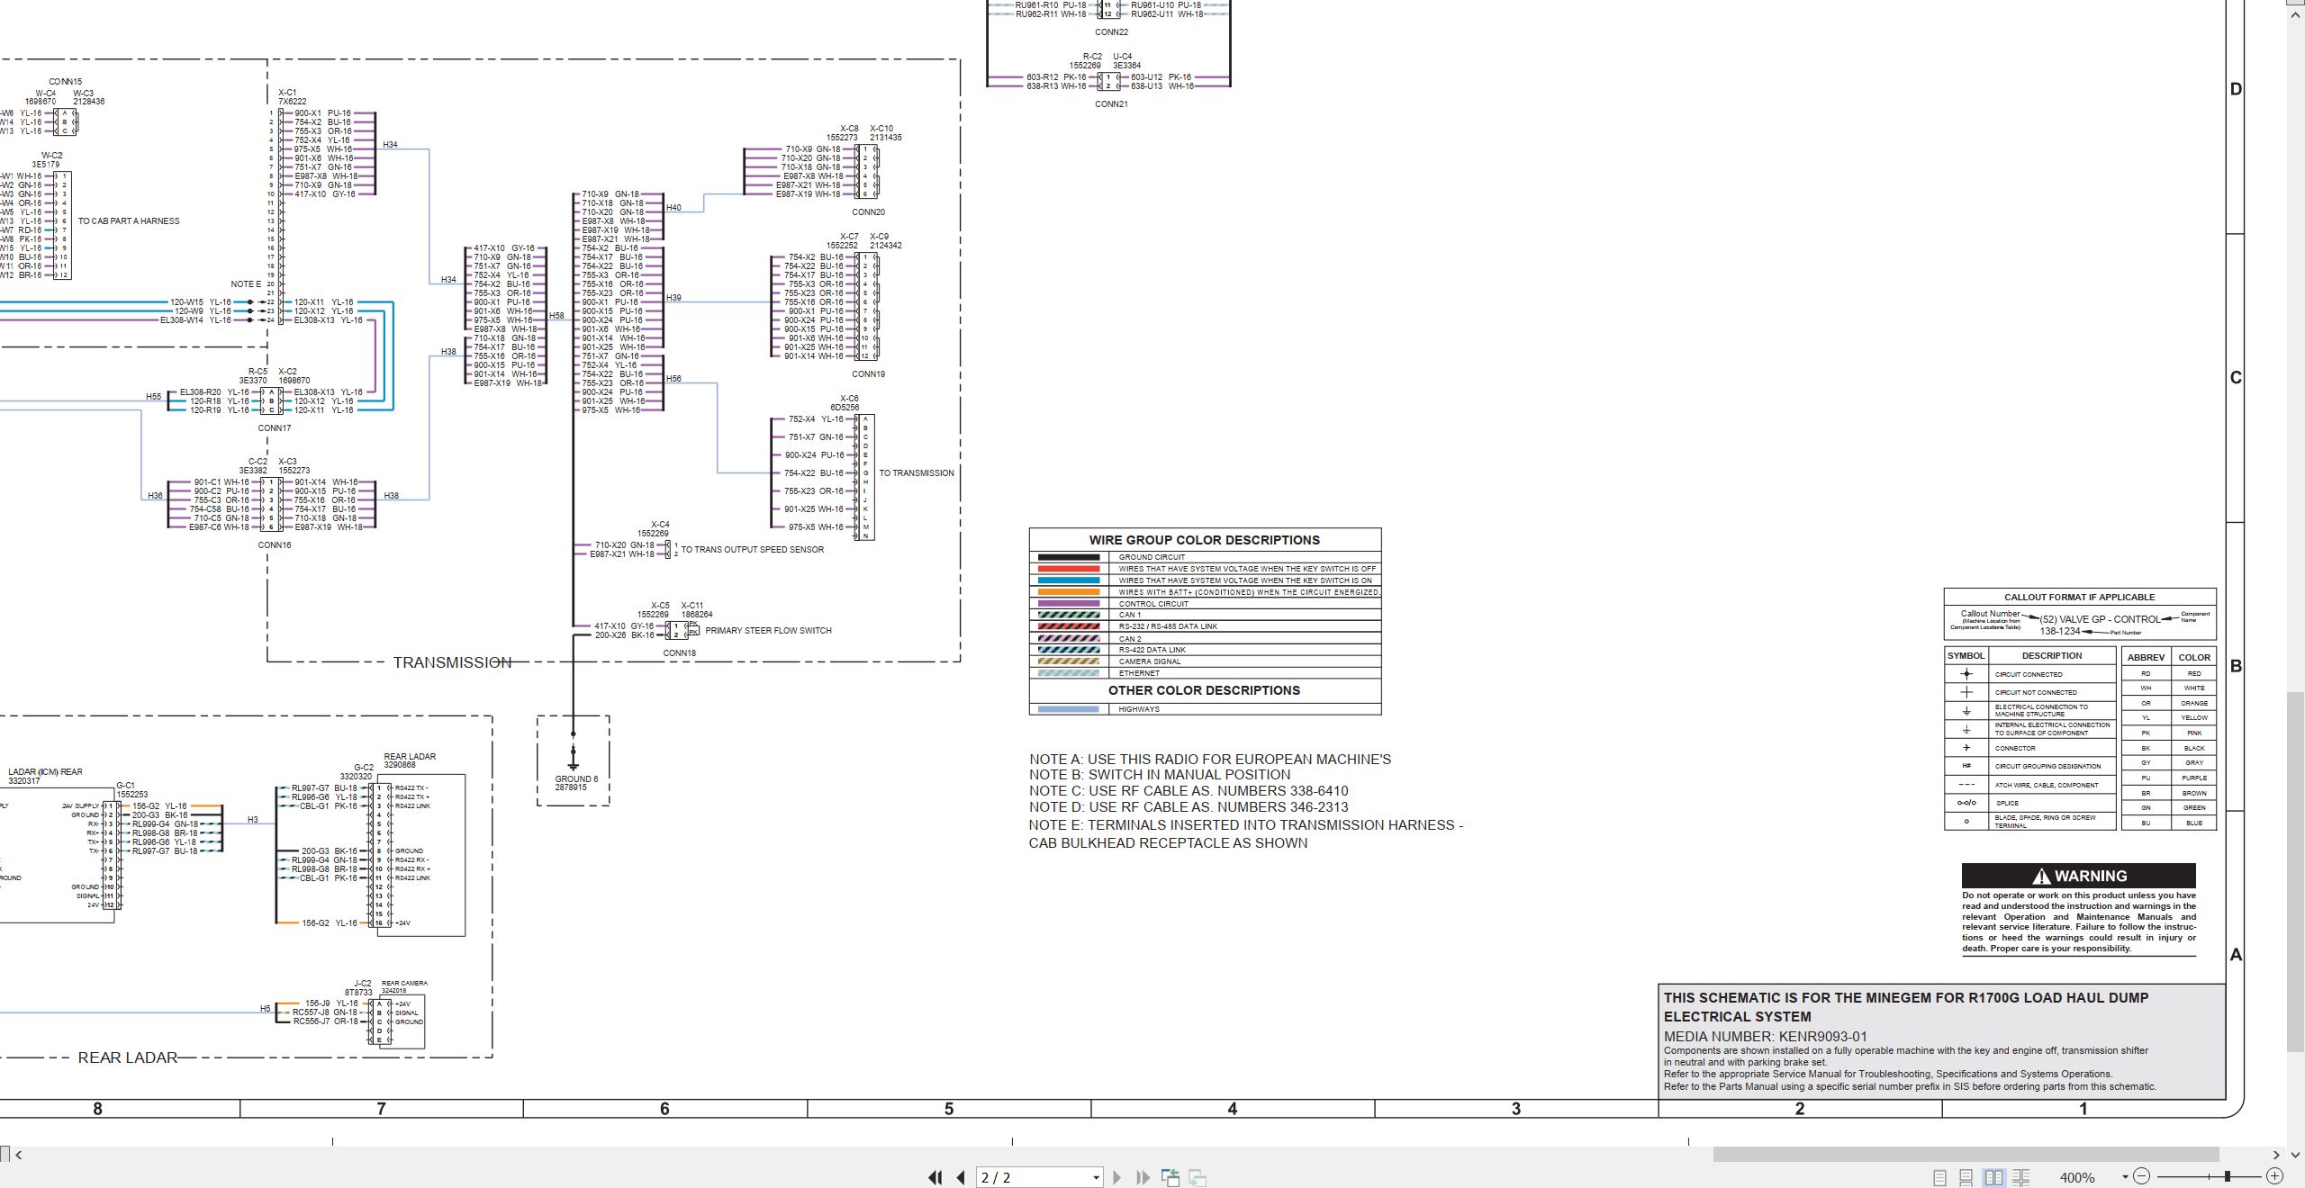Click the CIRCUIT CONNECTED symbol row
Screen dimensions: 2305x1188
click(x=2029, y=674)
